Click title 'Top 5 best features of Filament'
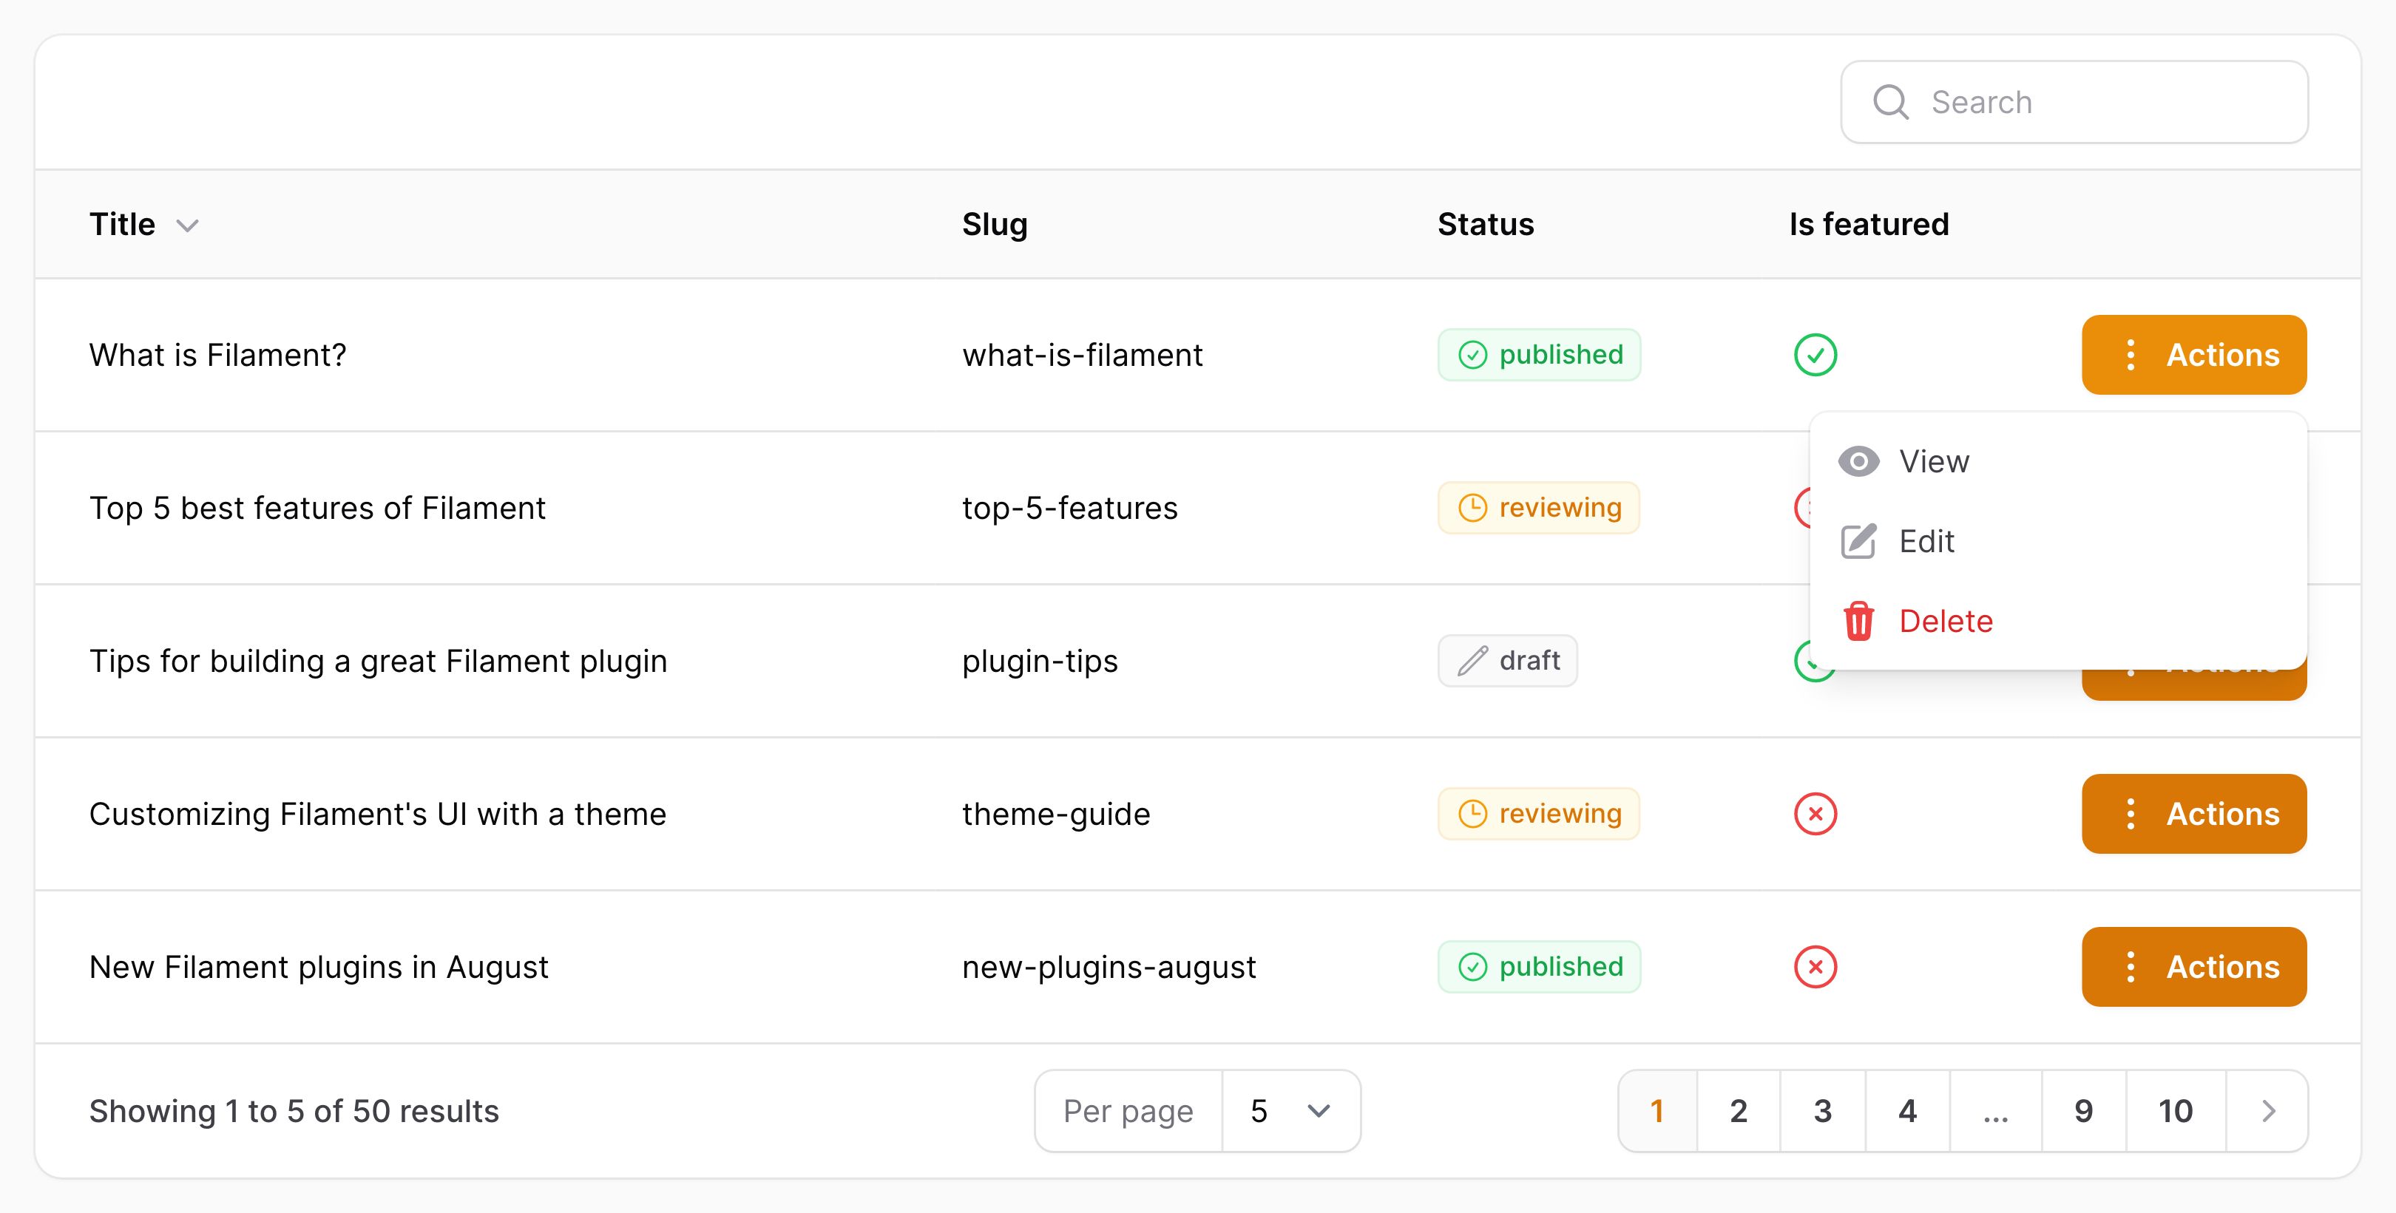The height and width of the screenshot is (1213, 2396). 317,509
